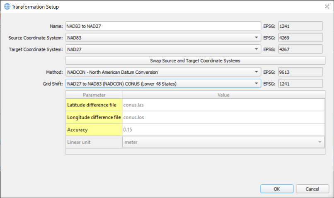Click the Parameter column header
This screenshot has width=334, height=198.
click(94, 95)
